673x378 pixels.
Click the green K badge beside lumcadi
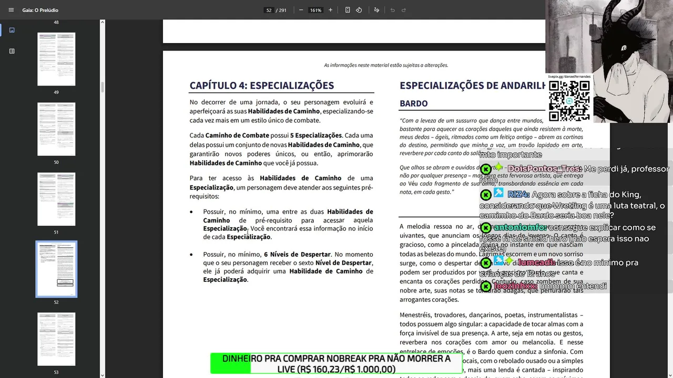(486, 262)
